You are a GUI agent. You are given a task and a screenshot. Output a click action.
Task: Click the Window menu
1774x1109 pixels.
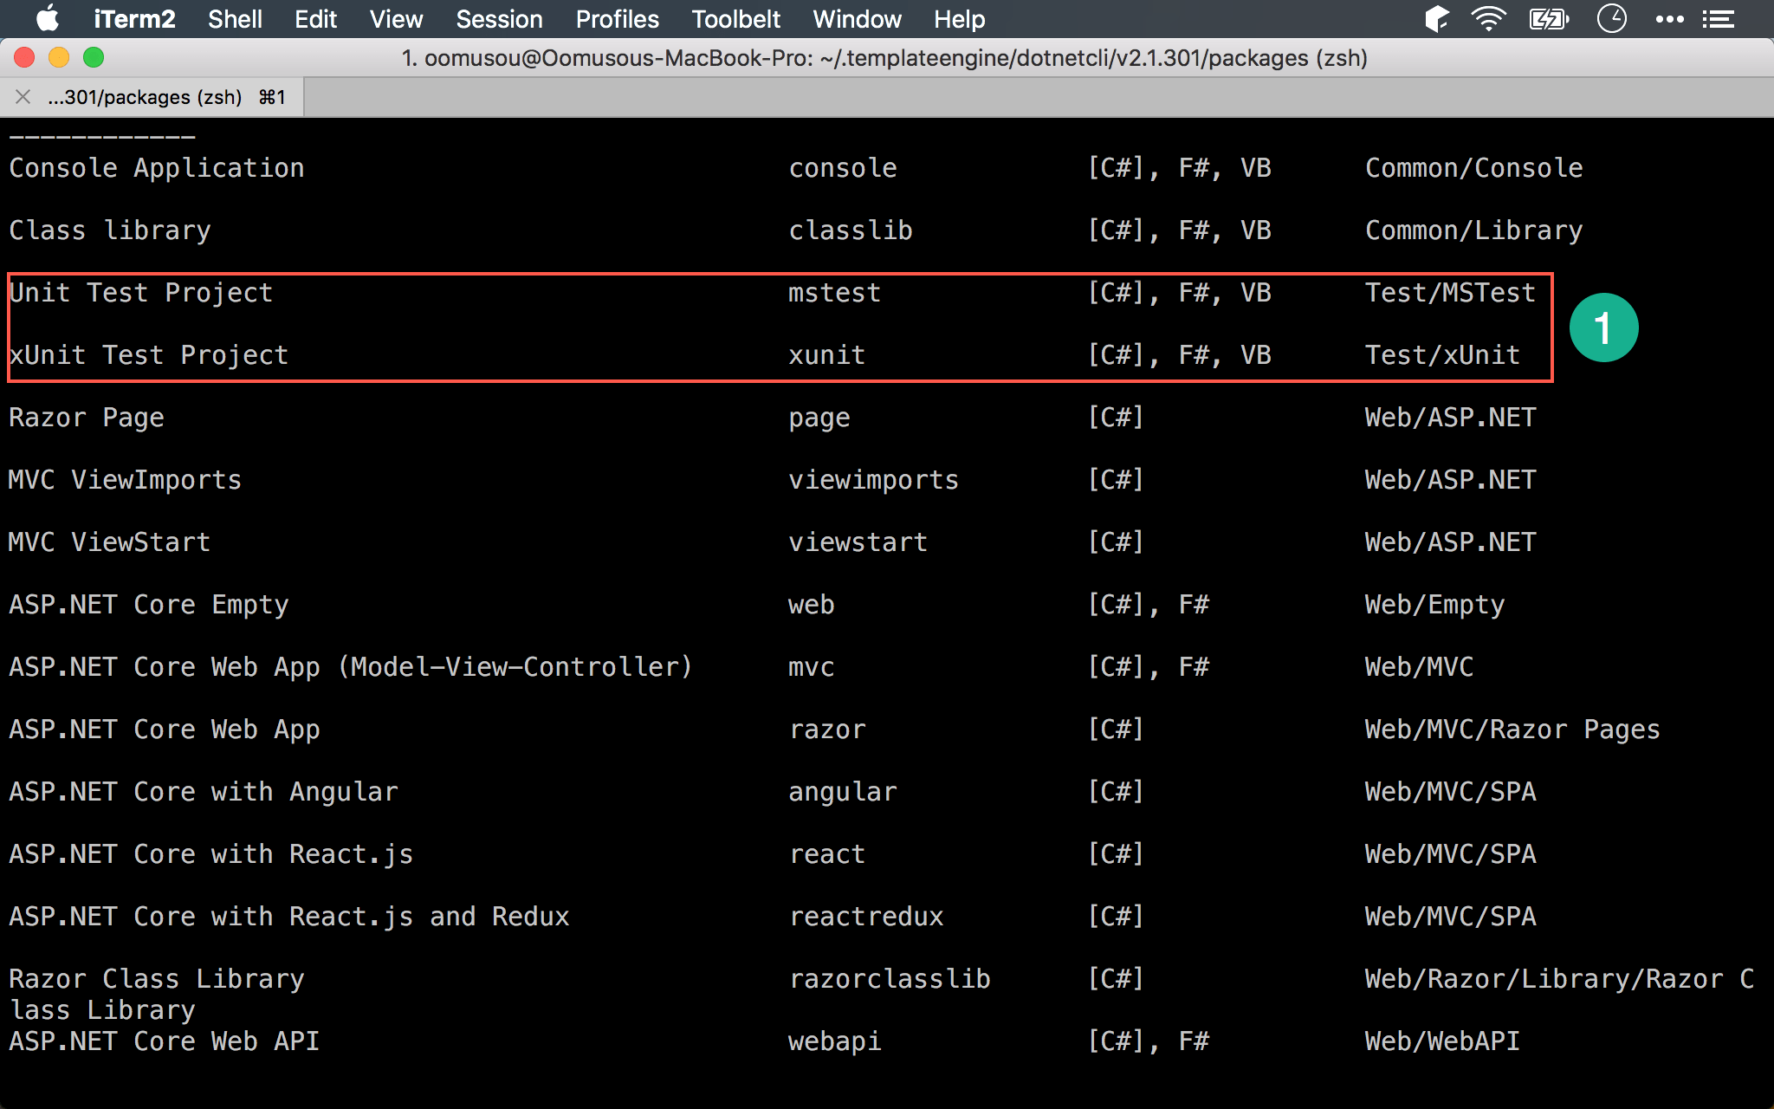[857, 19]
